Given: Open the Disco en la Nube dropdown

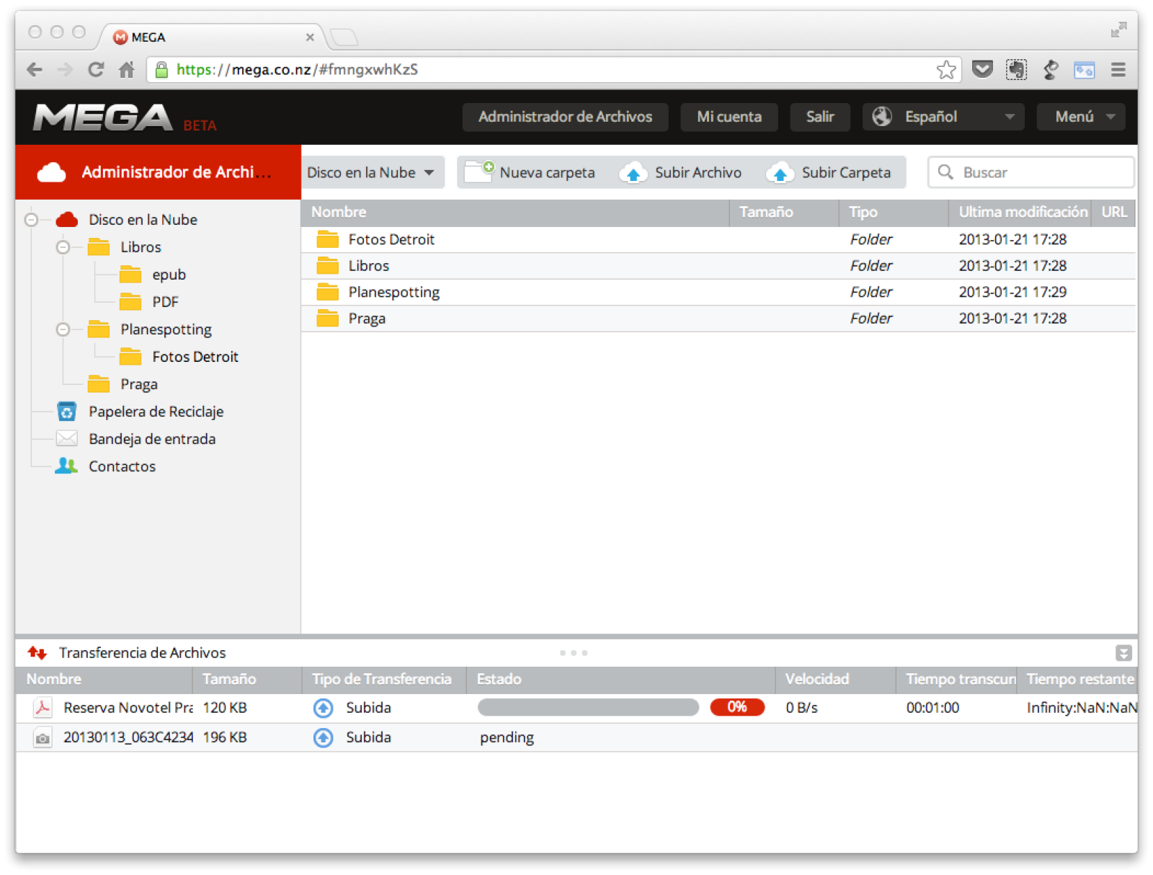Looking at the screenshot, I should 372,173.
